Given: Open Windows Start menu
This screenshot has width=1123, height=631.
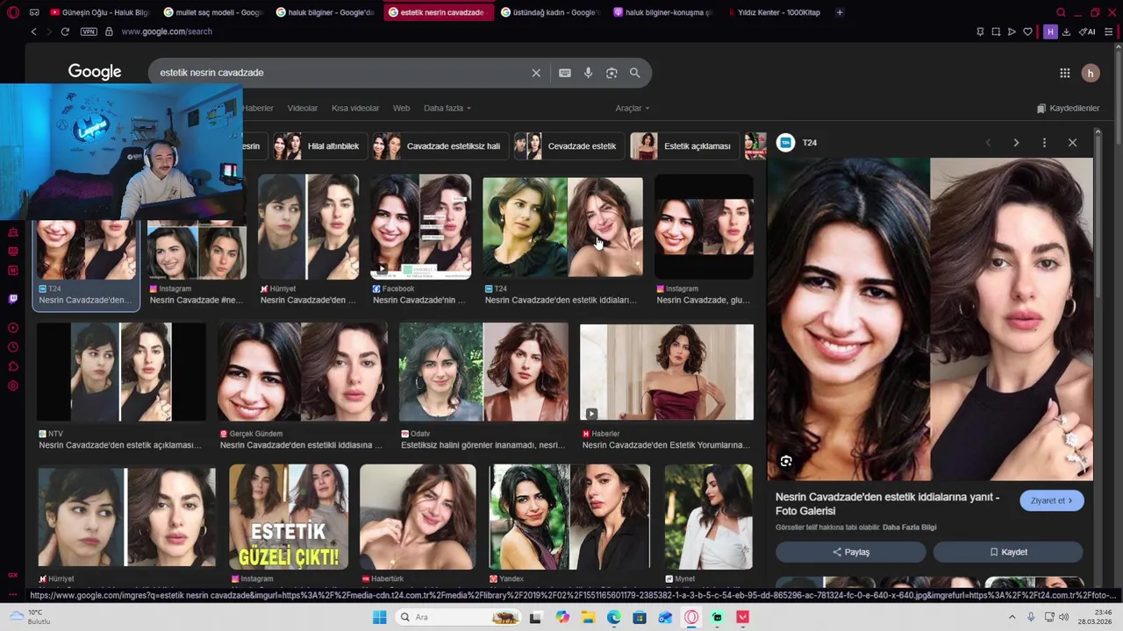Looking at the screenshot, I should 379,617.
